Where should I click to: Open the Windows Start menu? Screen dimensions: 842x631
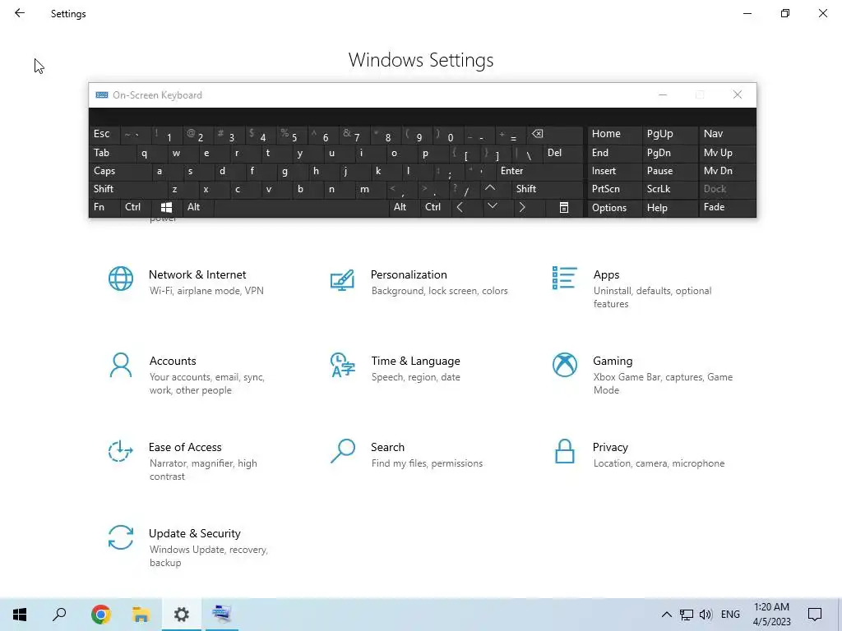pos(20,615)
